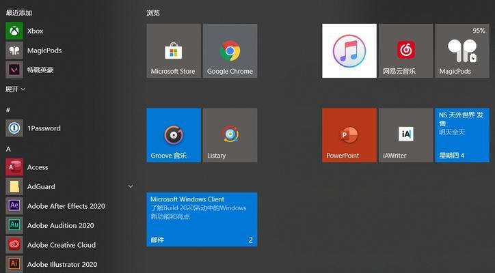
Task: Open Adobe Illustrator 2020 icon
Action: 14,264
